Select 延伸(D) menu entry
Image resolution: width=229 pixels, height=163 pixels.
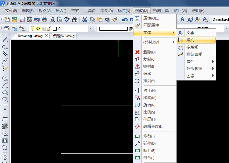tap(154, 143)
